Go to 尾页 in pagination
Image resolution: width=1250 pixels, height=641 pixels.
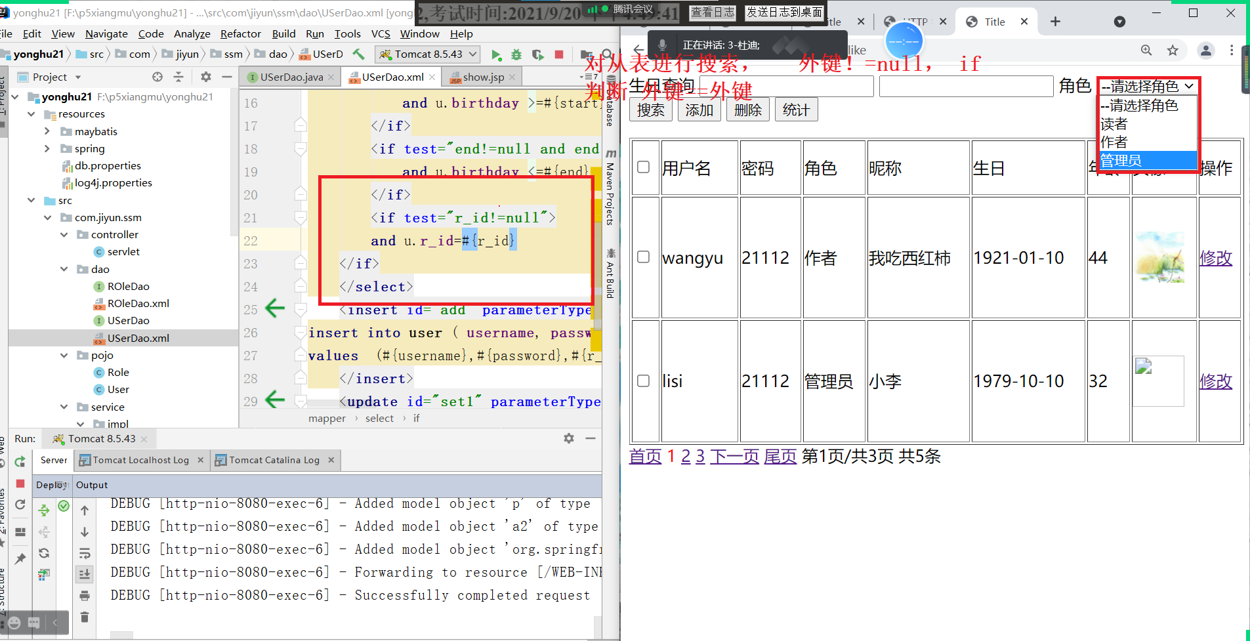tap(780, 457)
